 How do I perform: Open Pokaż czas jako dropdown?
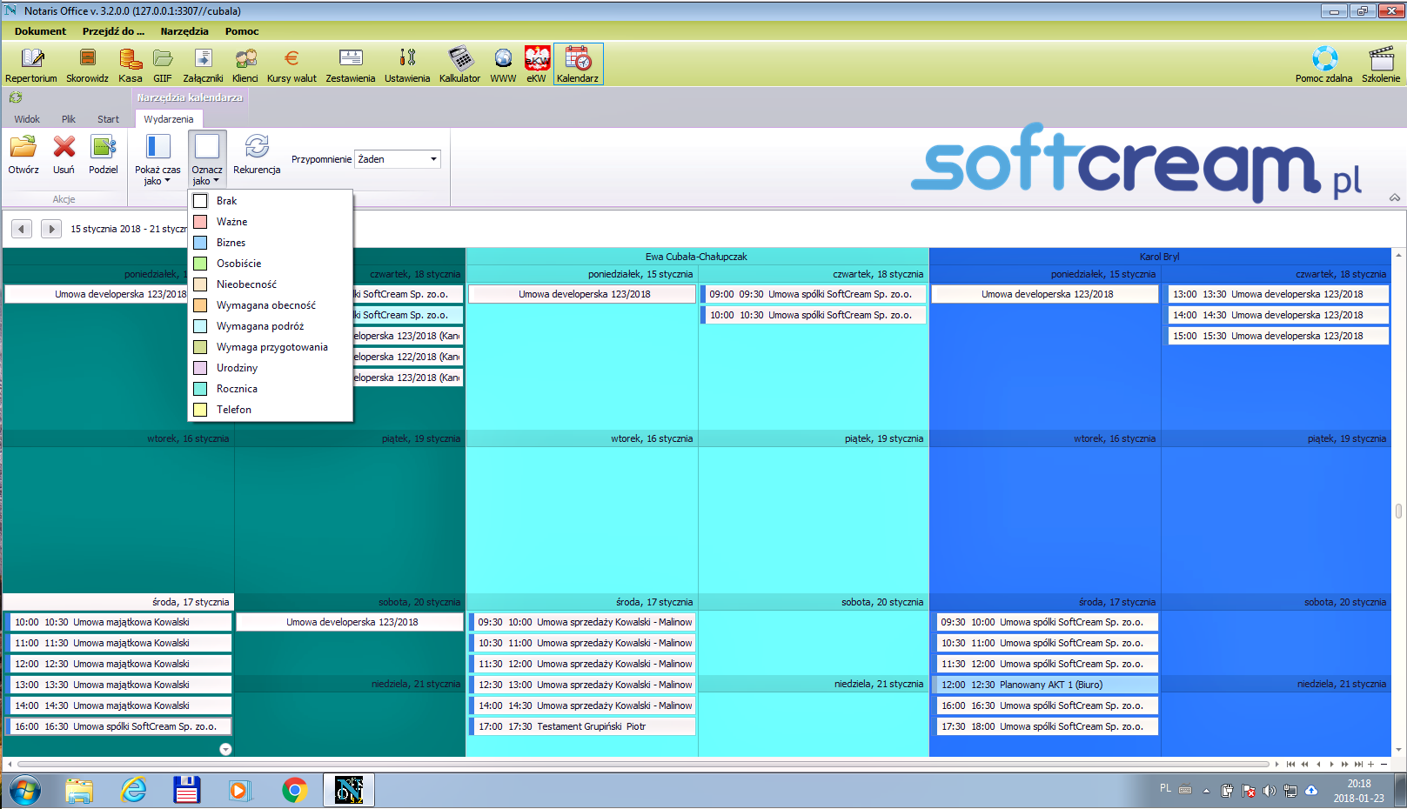(157, 159)
